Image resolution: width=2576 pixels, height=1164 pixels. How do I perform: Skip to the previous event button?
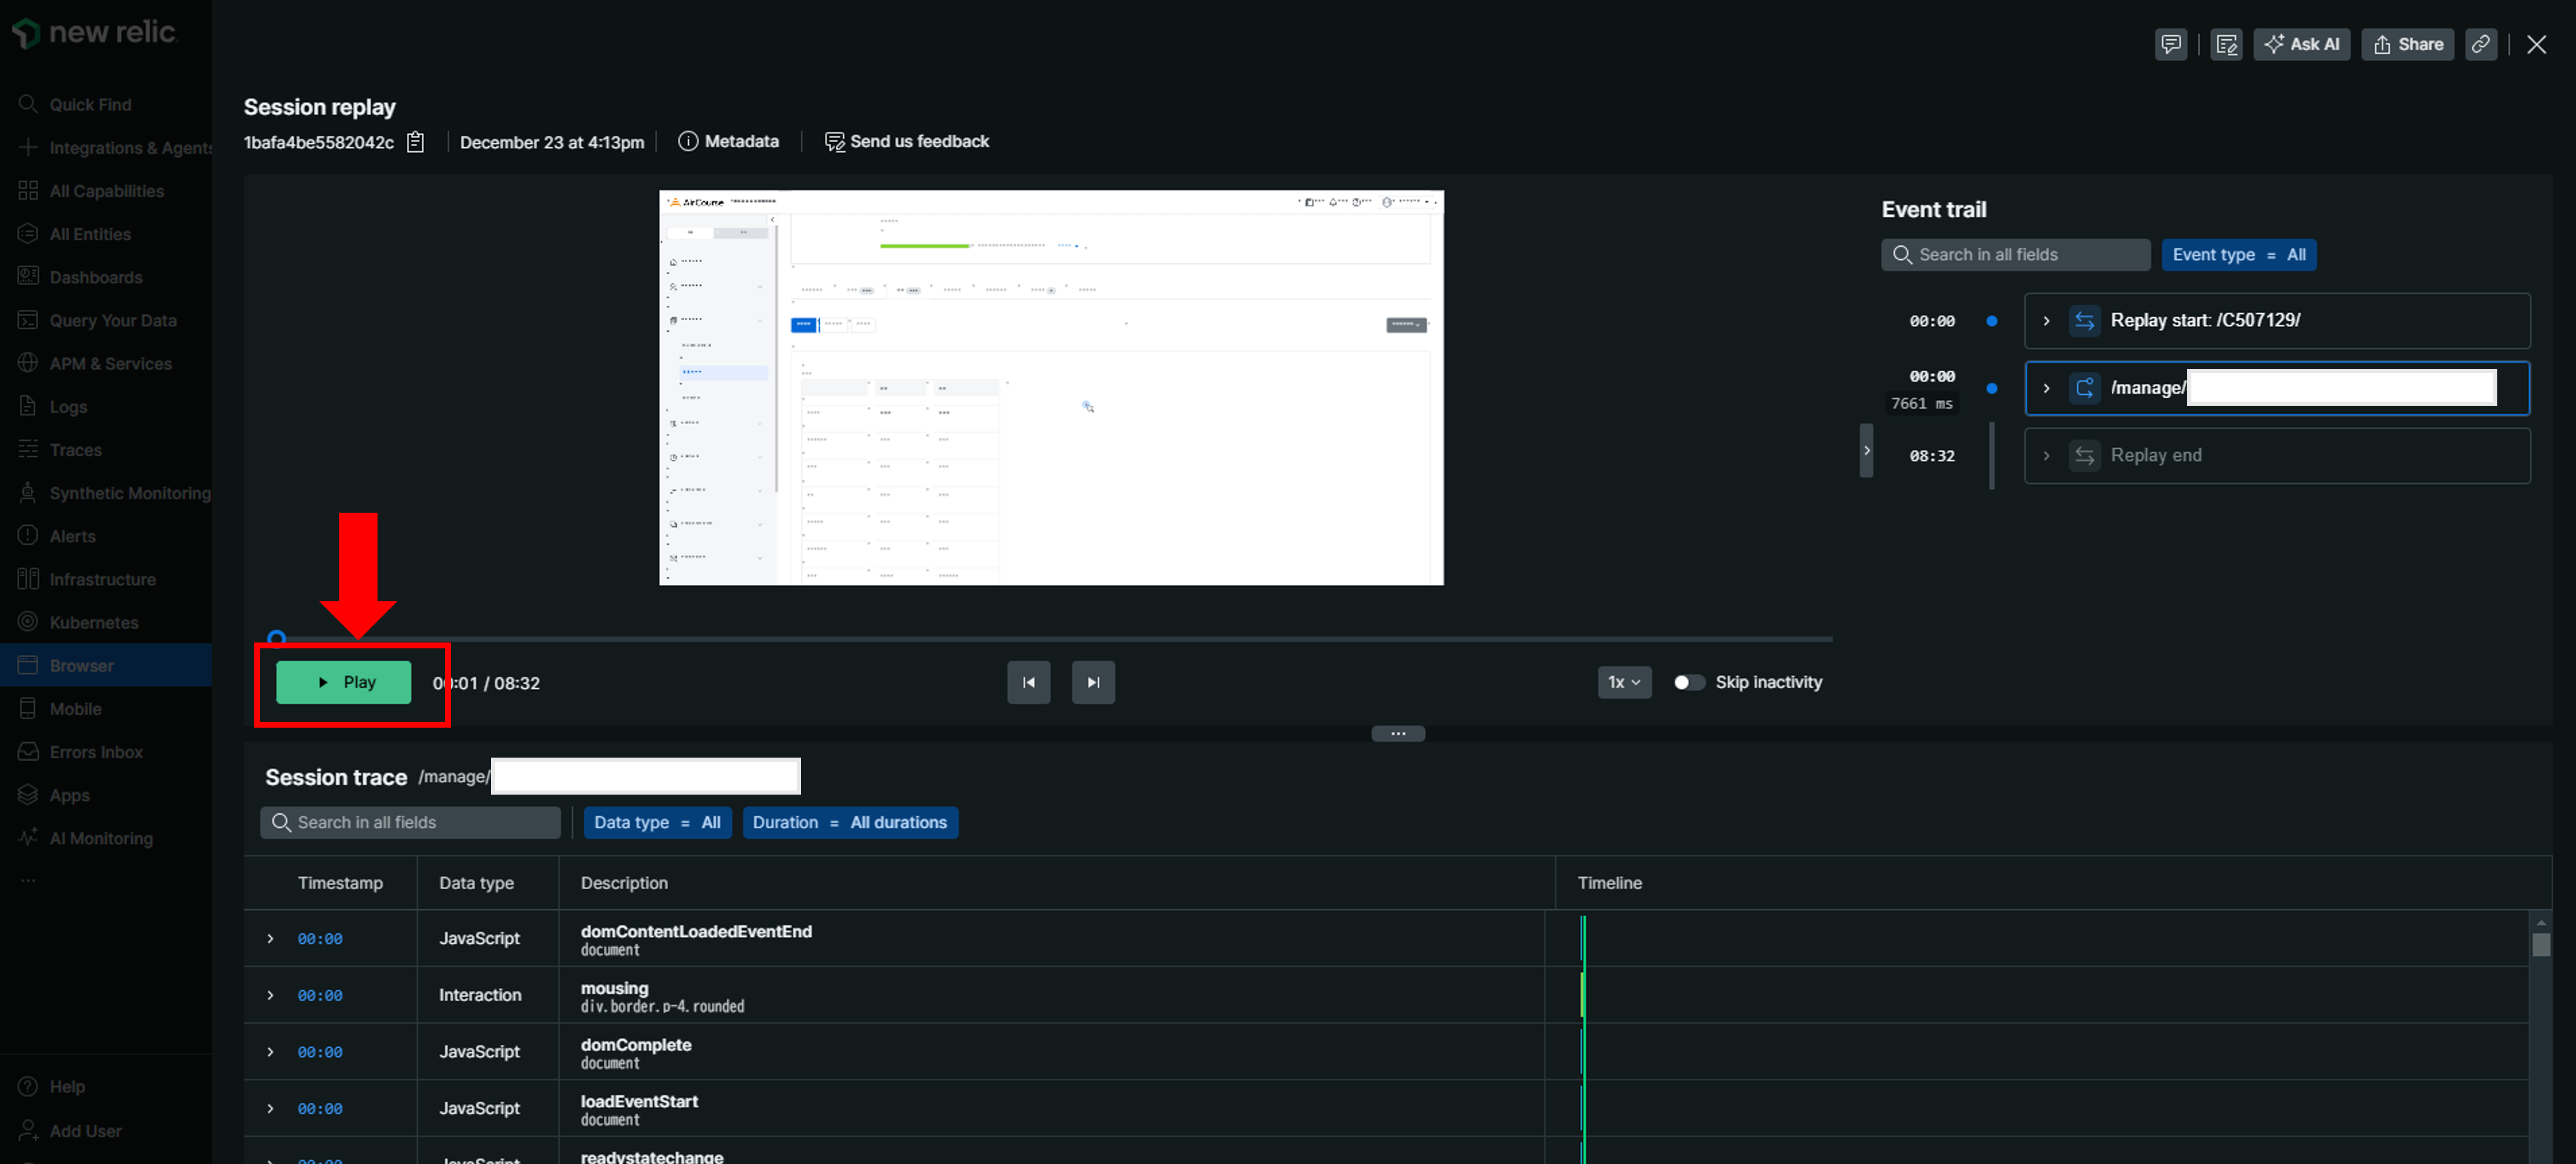tap(1028, 682)
